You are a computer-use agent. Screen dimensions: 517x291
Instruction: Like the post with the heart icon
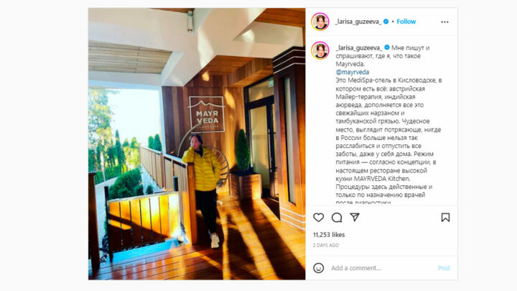tap(319, 218)
